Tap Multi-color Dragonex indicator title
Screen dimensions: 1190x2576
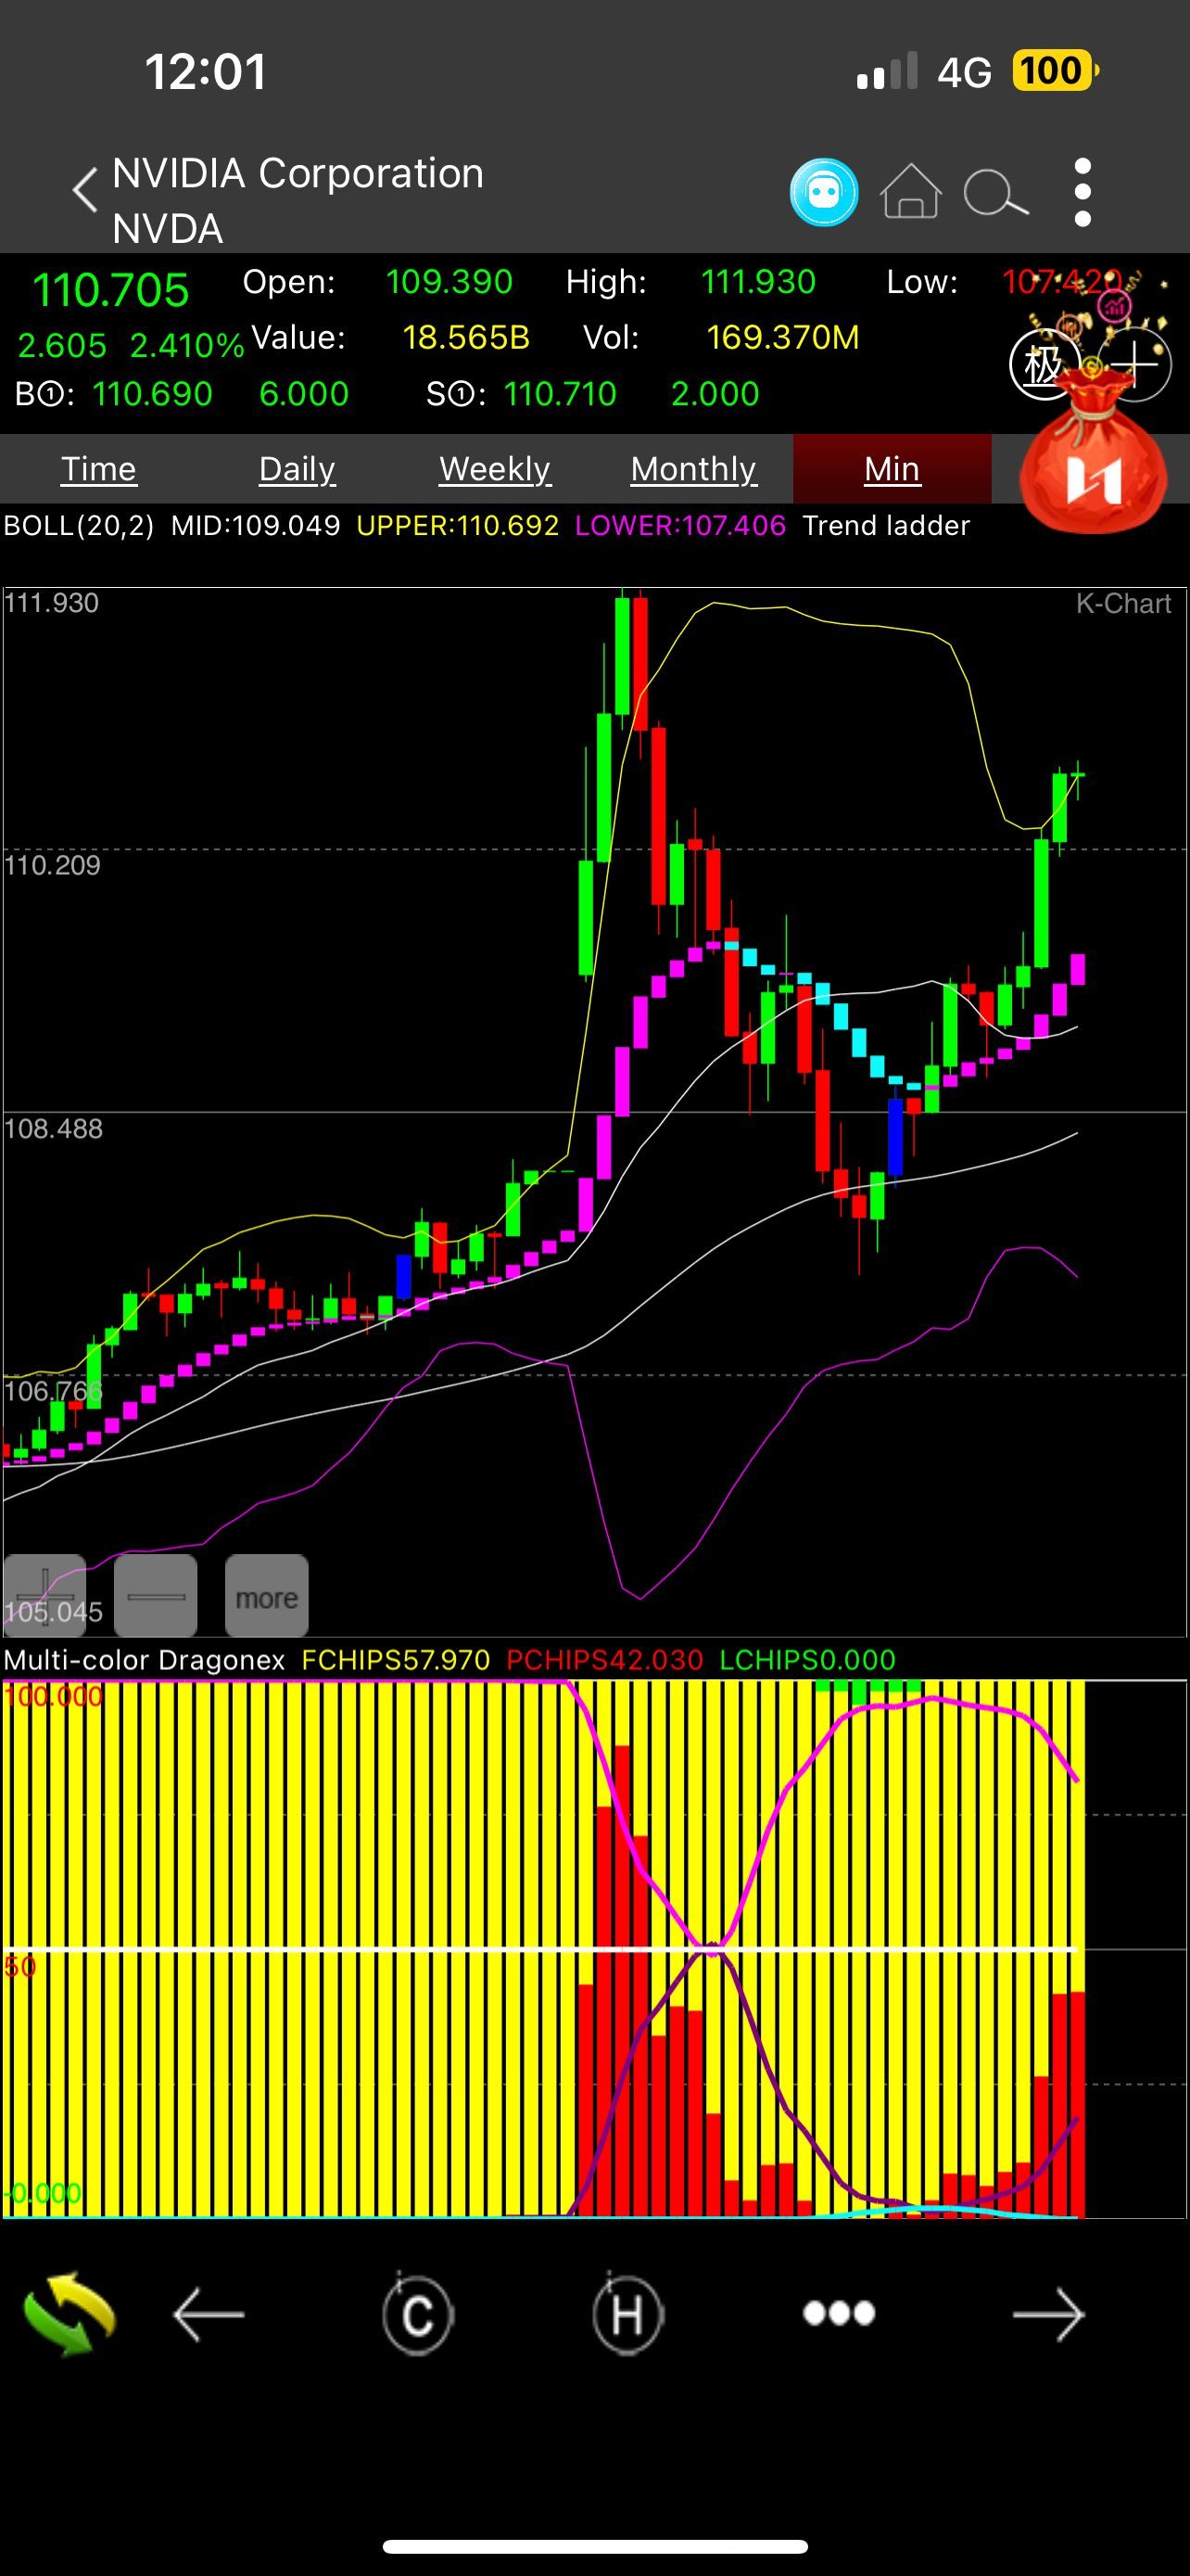[145, 1661]
